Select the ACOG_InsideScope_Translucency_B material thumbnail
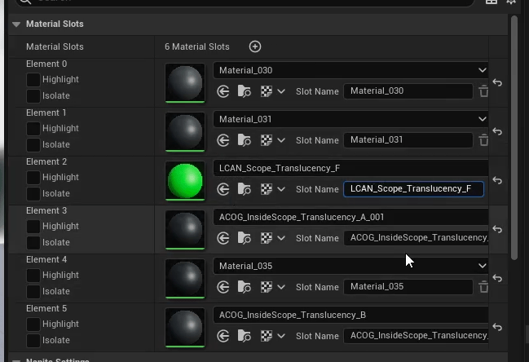Screen dimensions: 529x362 click(185, 327)
